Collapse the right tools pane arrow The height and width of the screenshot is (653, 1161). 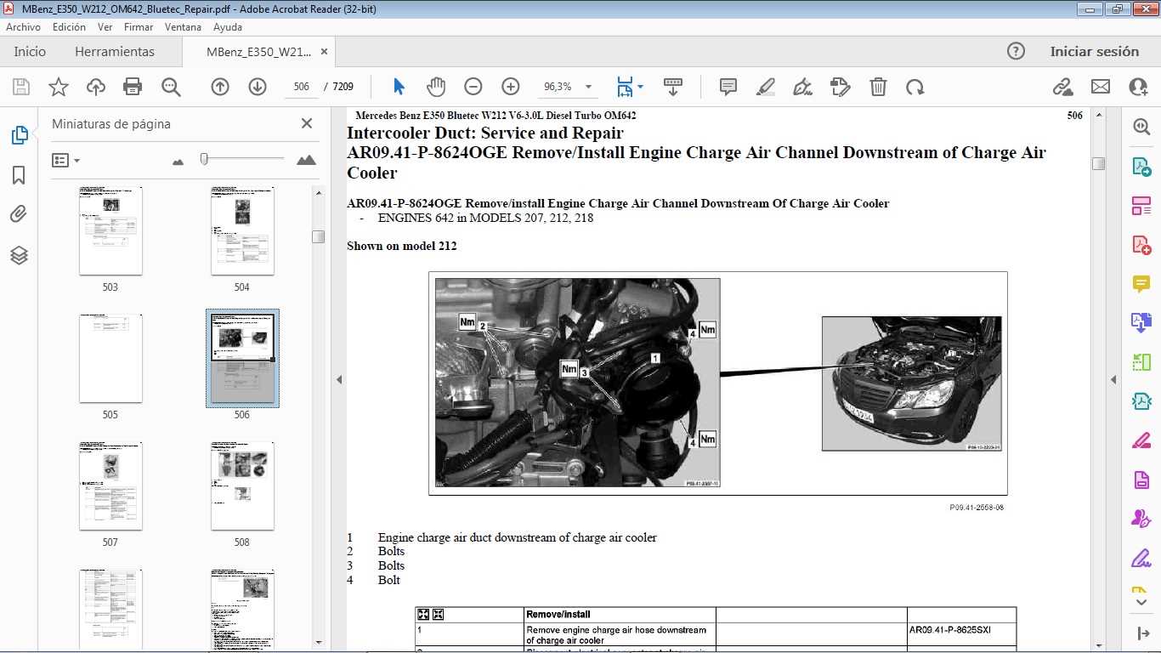[1113, 380]
